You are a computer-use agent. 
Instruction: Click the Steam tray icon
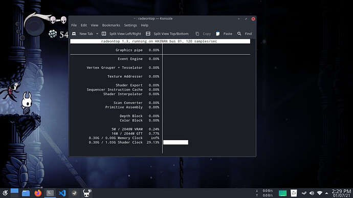pos(304,193)
